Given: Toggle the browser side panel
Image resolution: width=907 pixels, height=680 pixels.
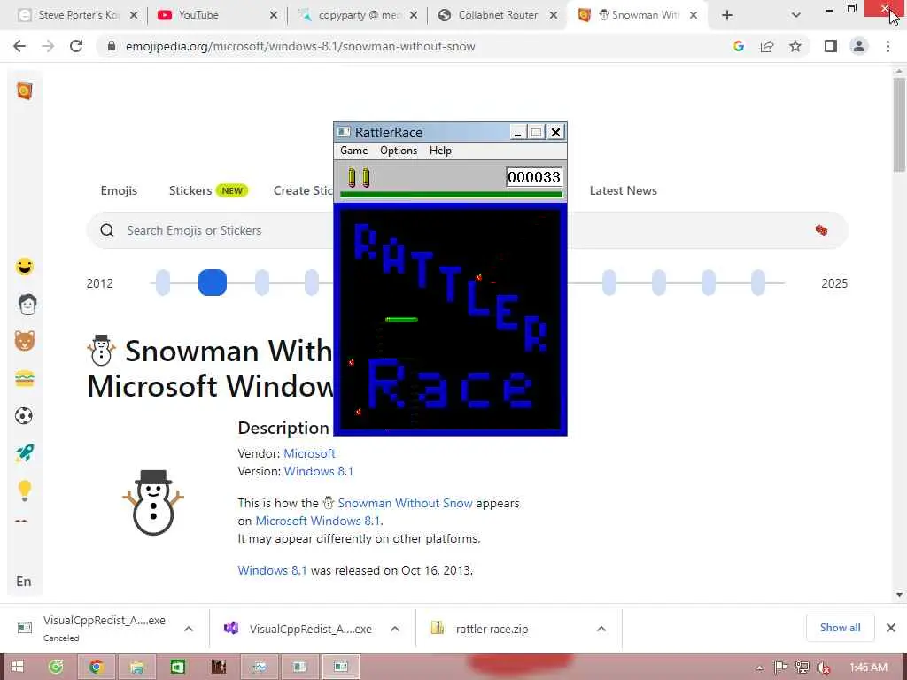Looking at the screenshot, I should 831,46.
